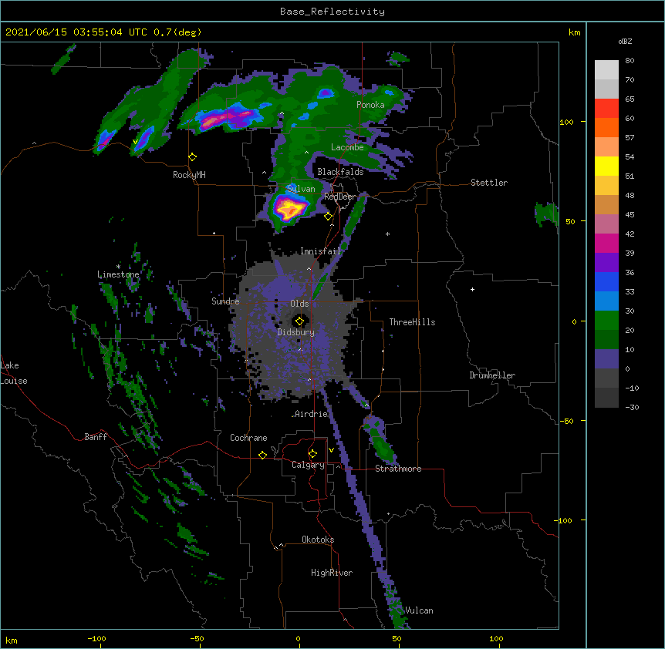Click the yellow v marker in northwest storm cell

pos(135,142)
